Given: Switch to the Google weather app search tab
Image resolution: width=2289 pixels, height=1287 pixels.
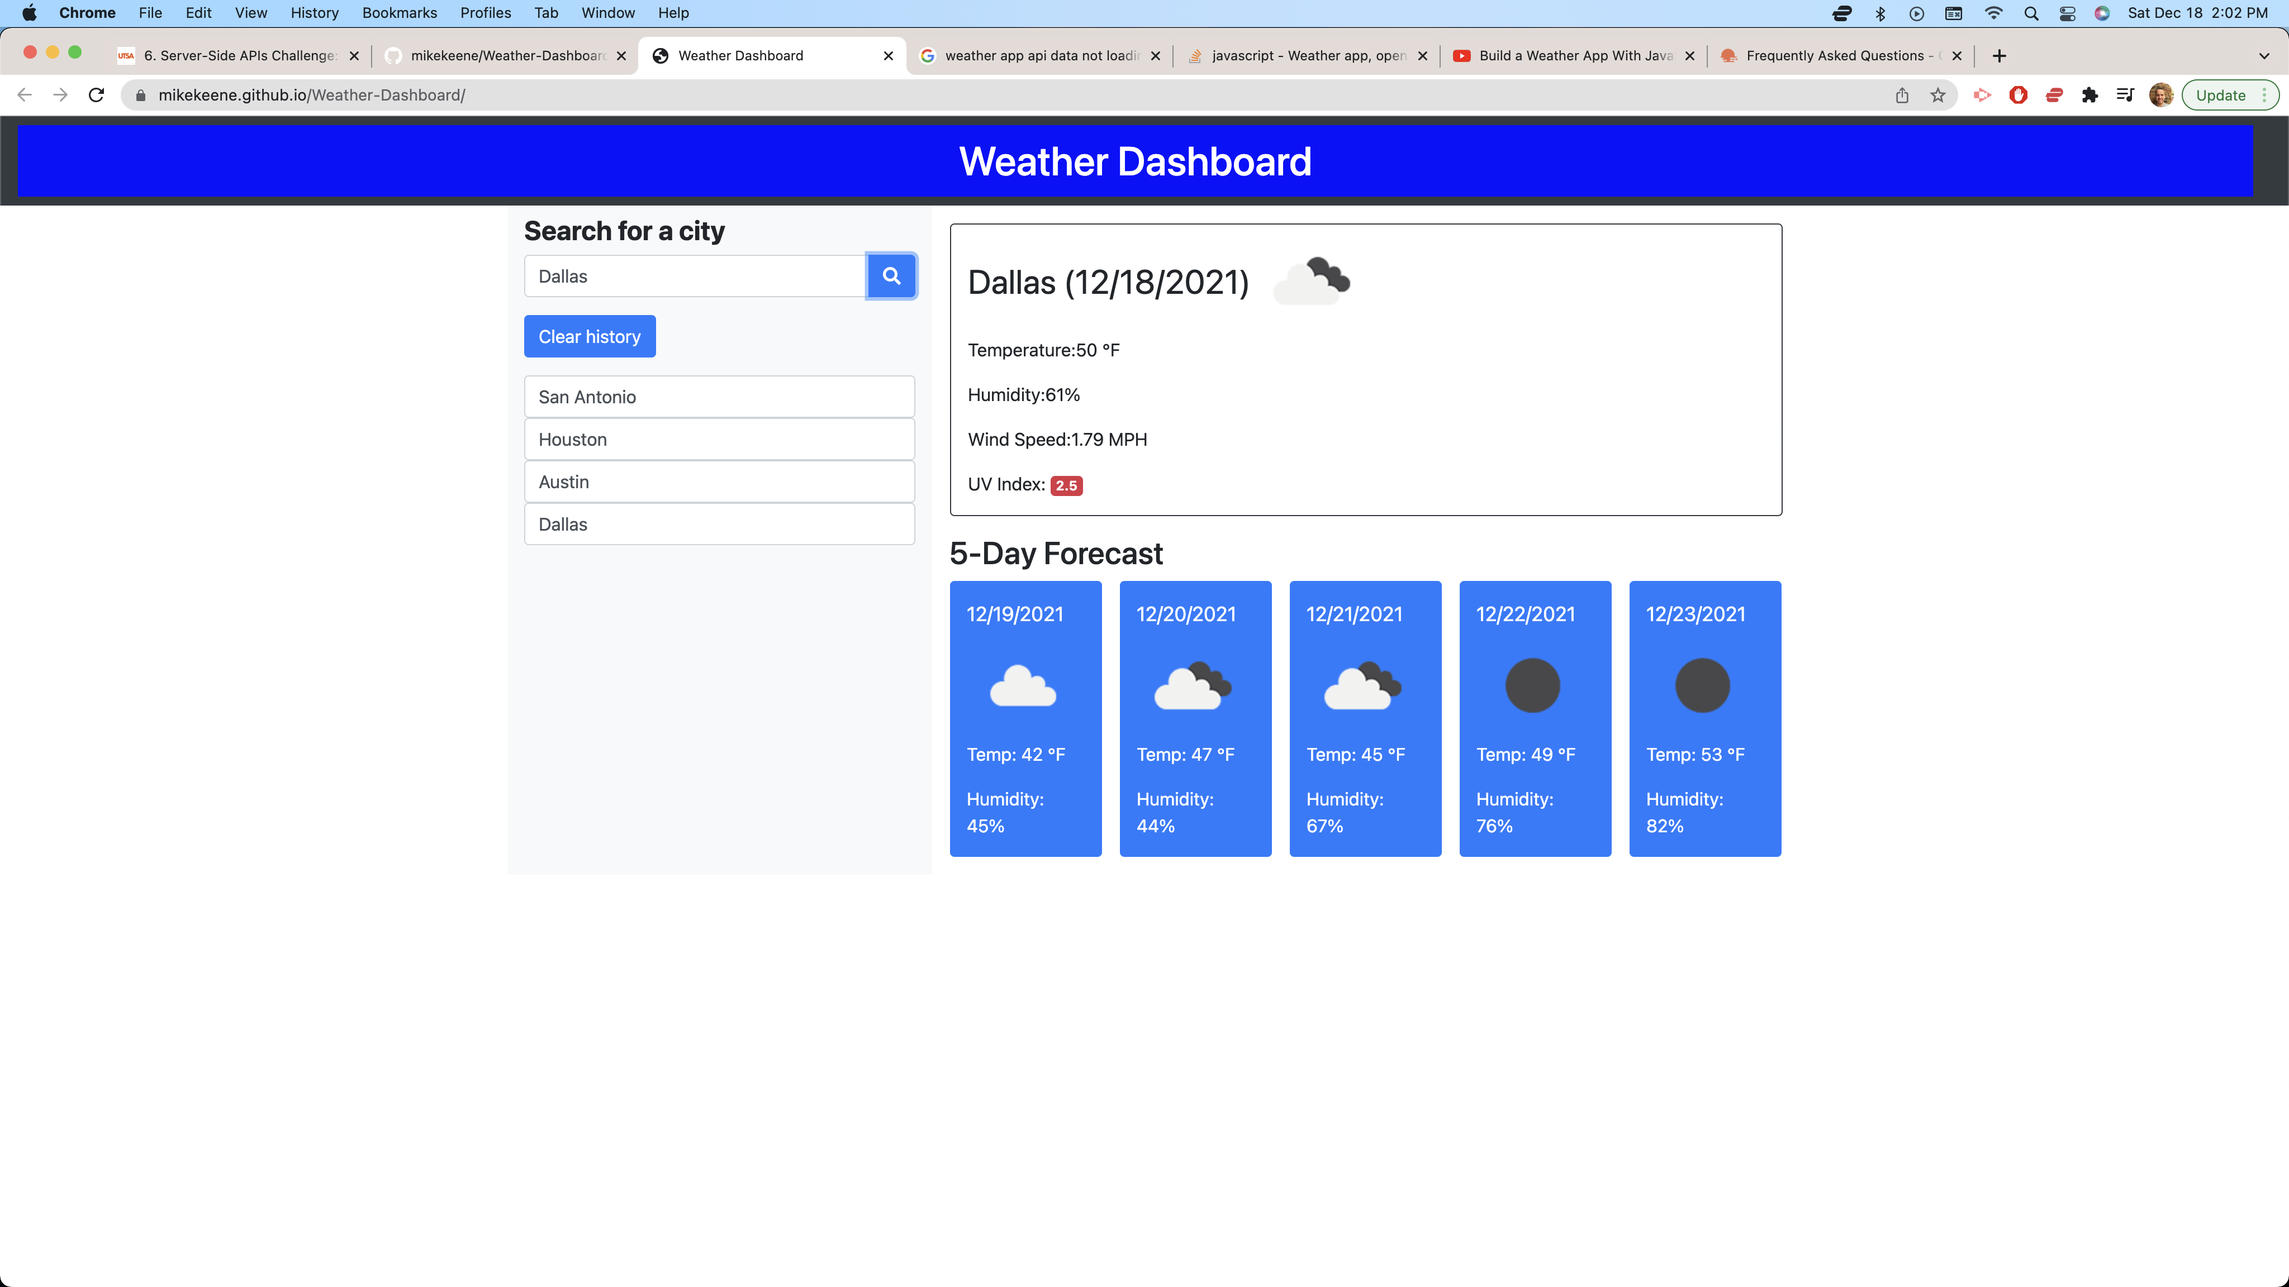Looking at the screenshot, I should click(1039, 56).
